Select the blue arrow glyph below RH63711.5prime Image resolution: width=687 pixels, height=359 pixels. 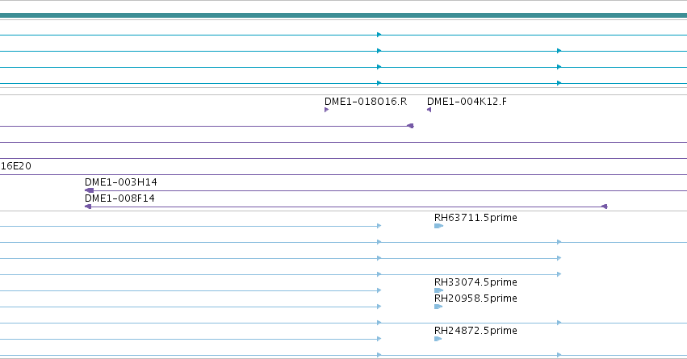point(438,226)
